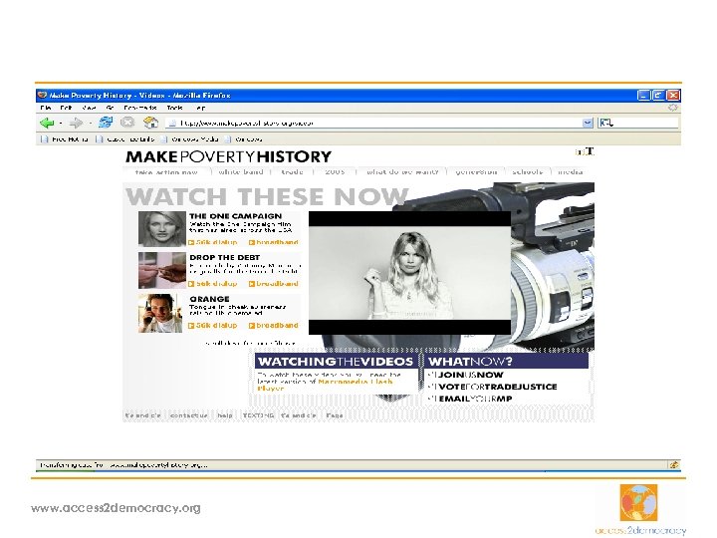Click the green Back arrow in Firefox toolbar
Image resolution: width=717 pixels, height=538 pixels.
[x=47, y=123]
